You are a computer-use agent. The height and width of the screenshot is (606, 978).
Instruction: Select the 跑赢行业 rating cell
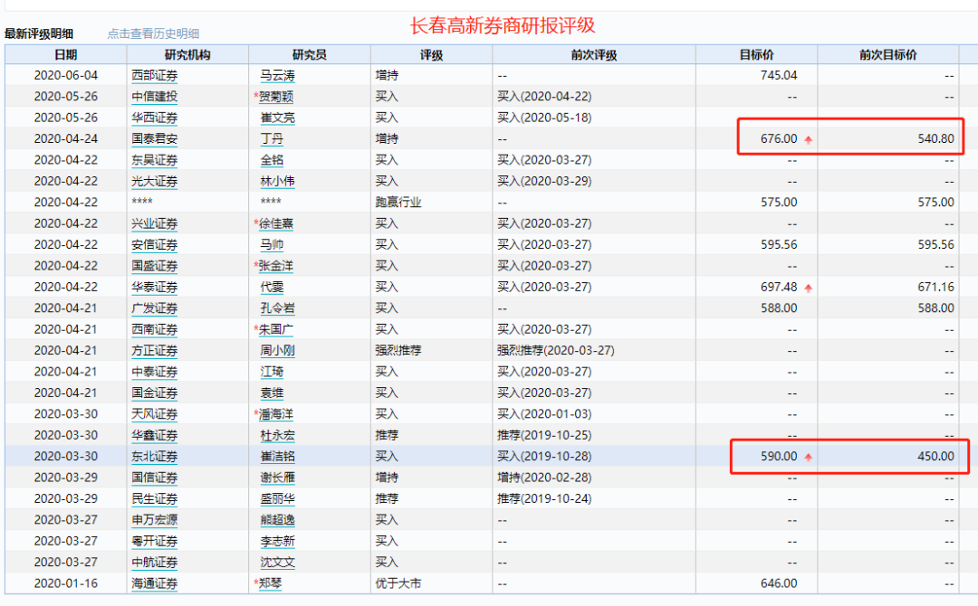tap(398, 203)
